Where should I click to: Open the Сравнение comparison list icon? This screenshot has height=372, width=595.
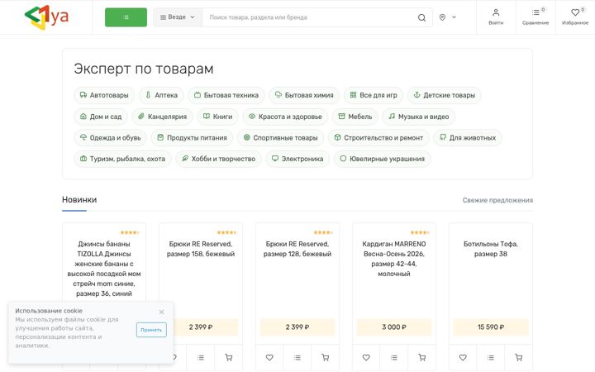pyautogui.click(x=535, y=17)
